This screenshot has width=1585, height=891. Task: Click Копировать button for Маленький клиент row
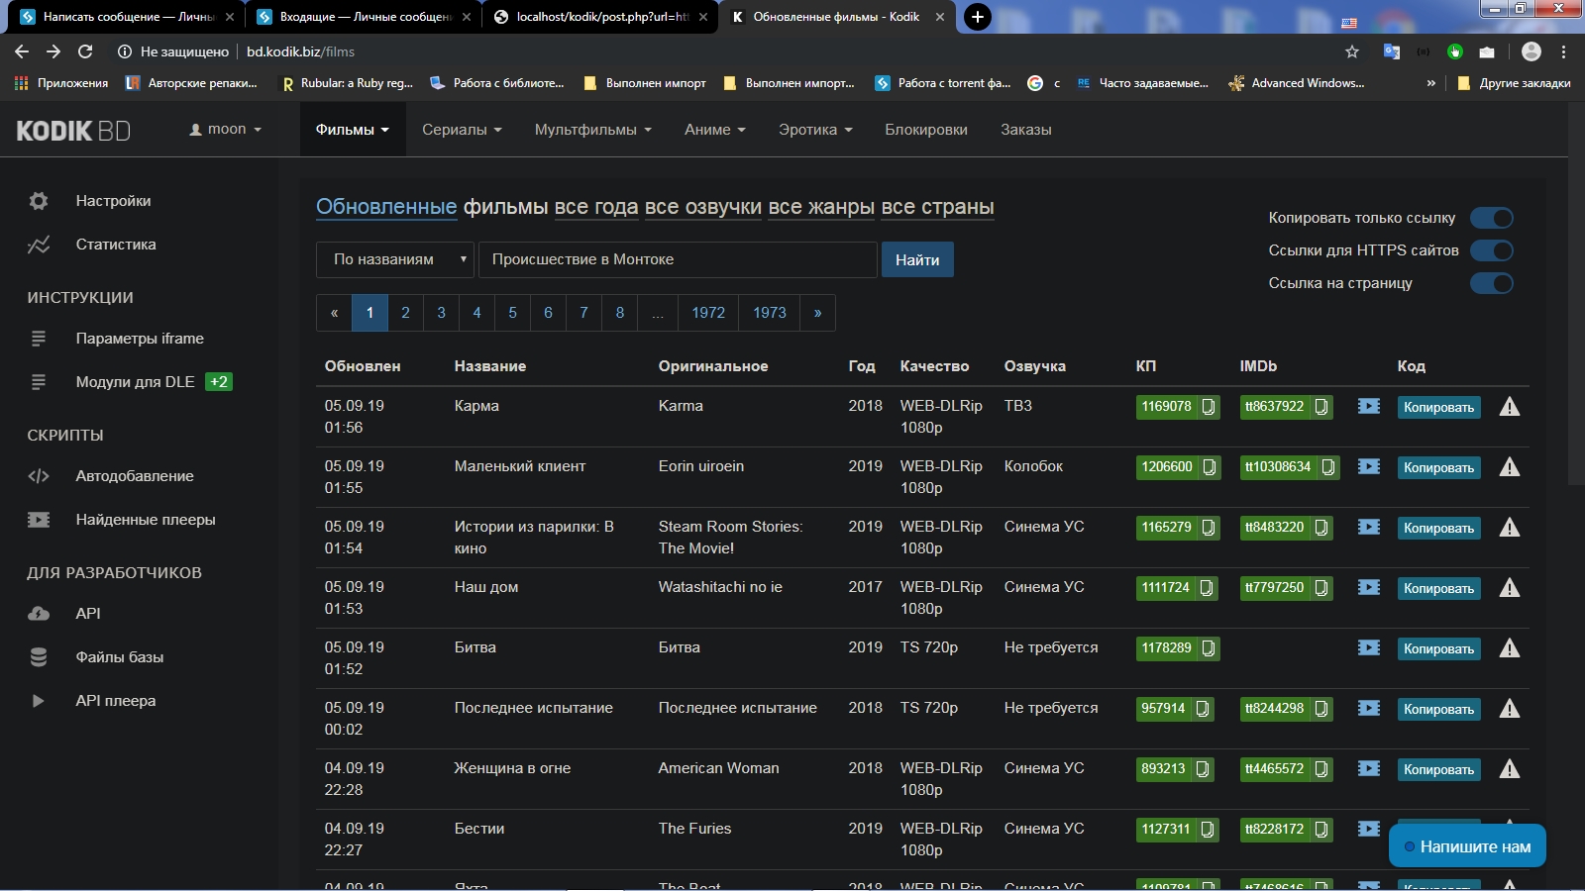pos(1438,467)
